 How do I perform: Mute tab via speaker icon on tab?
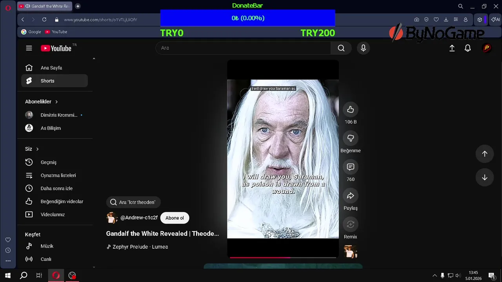(x=27, y=6)
